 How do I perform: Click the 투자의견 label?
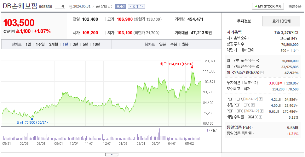[x=233, y=83]
